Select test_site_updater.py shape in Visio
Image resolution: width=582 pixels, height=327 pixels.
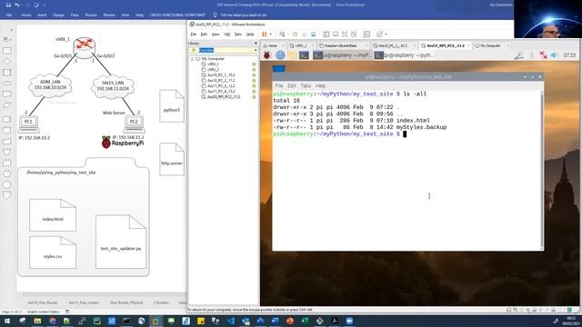(x=121, y=242)
